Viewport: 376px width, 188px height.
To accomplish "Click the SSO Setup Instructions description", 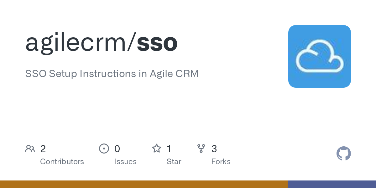I will [112, 74].
